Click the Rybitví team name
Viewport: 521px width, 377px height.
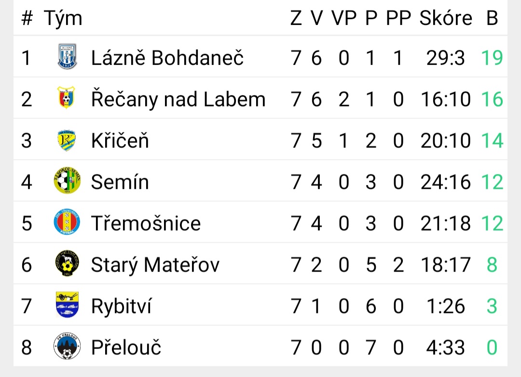click(x=121, y=306)
